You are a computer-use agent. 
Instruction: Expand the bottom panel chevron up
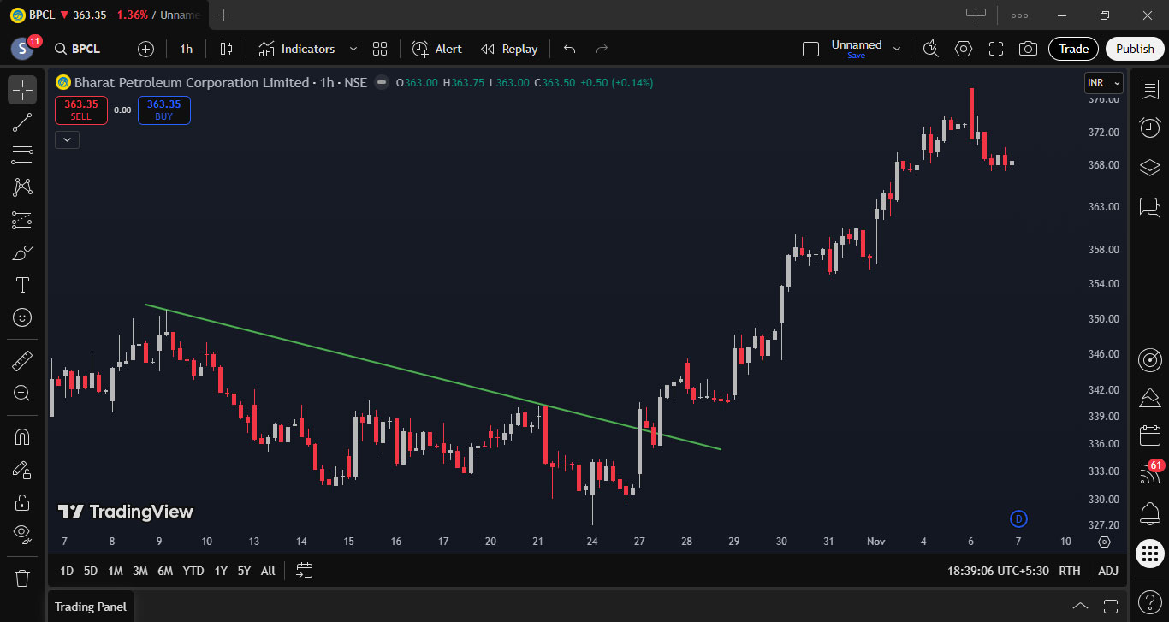[x=1081, y=607]
